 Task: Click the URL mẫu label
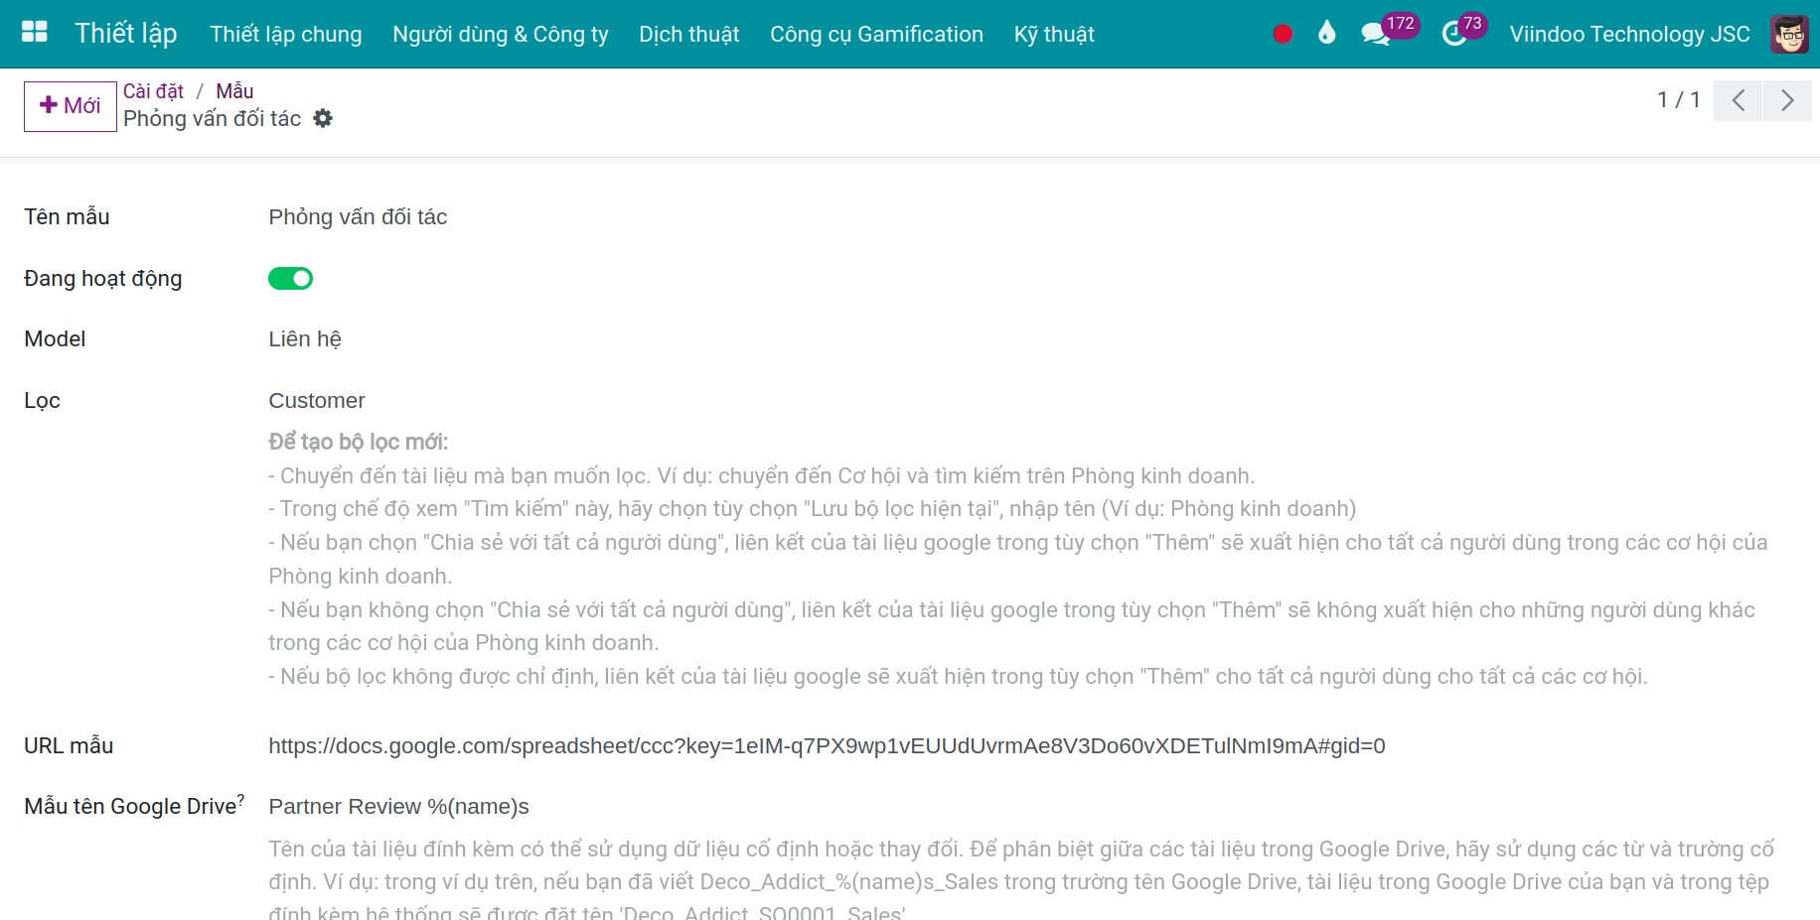69,746
